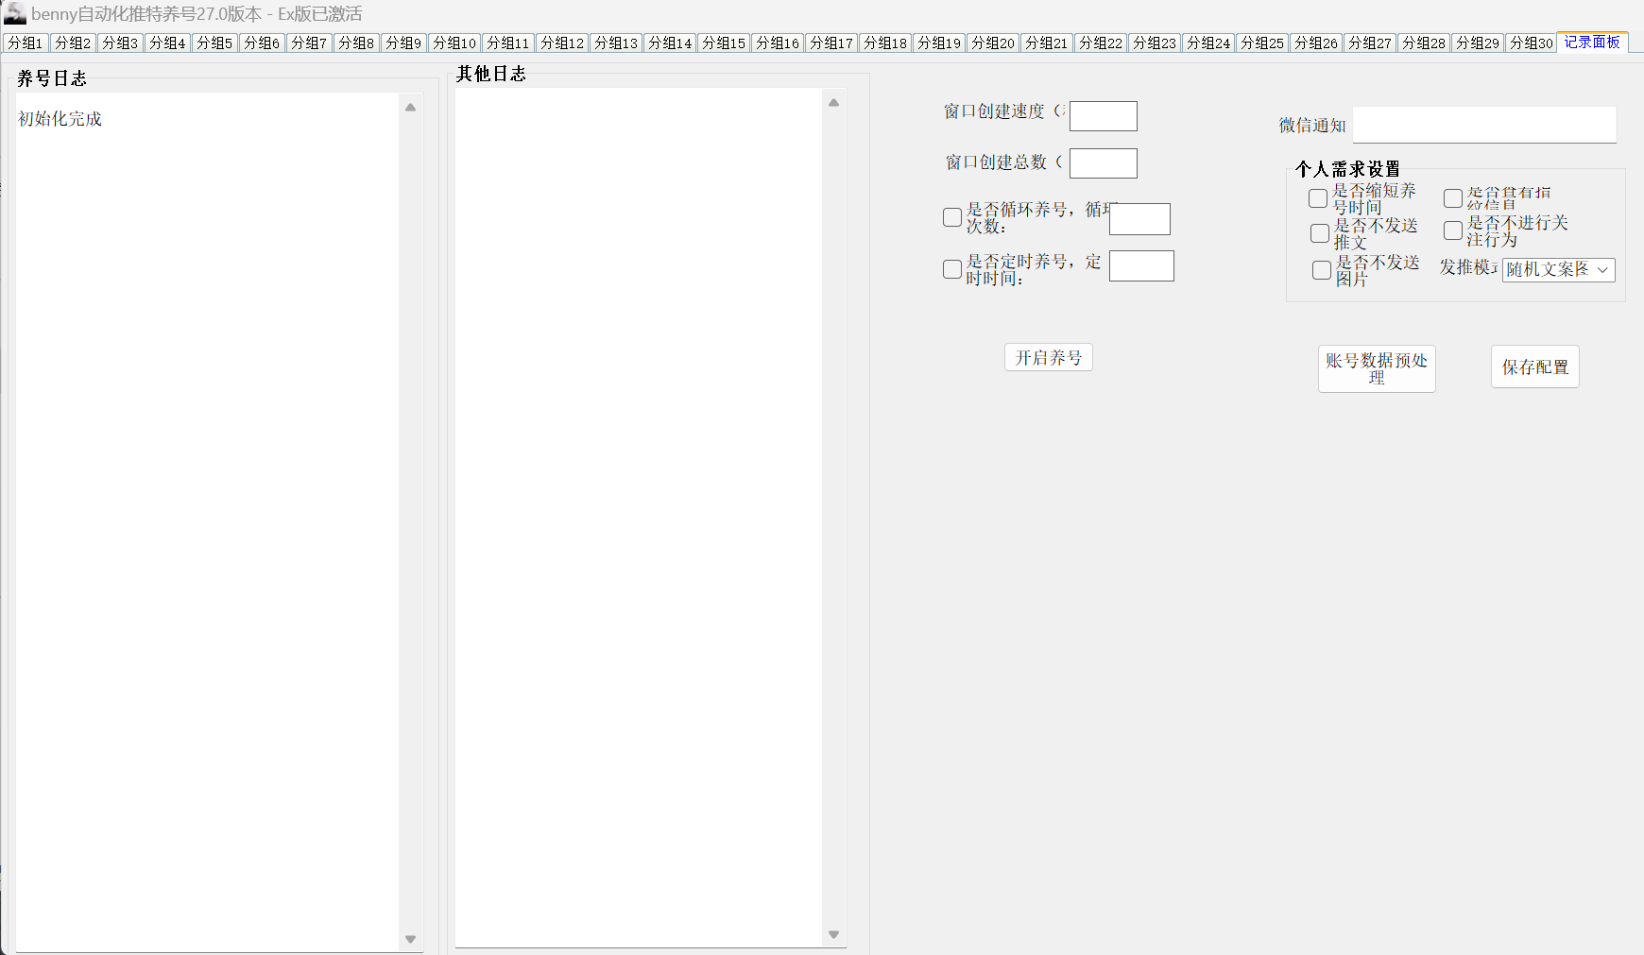The width and height of the screenshot is (1644, 955).
Task: Enable the 是否循环养号 checkbox
Action: (952, 217)
